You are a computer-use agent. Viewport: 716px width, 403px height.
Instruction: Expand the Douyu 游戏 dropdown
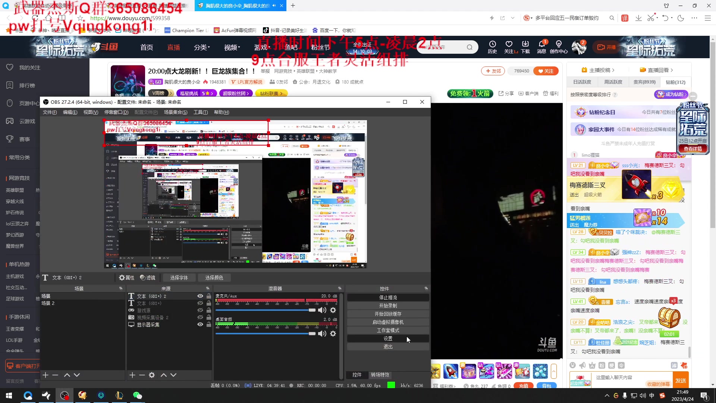tap(262, 47)
